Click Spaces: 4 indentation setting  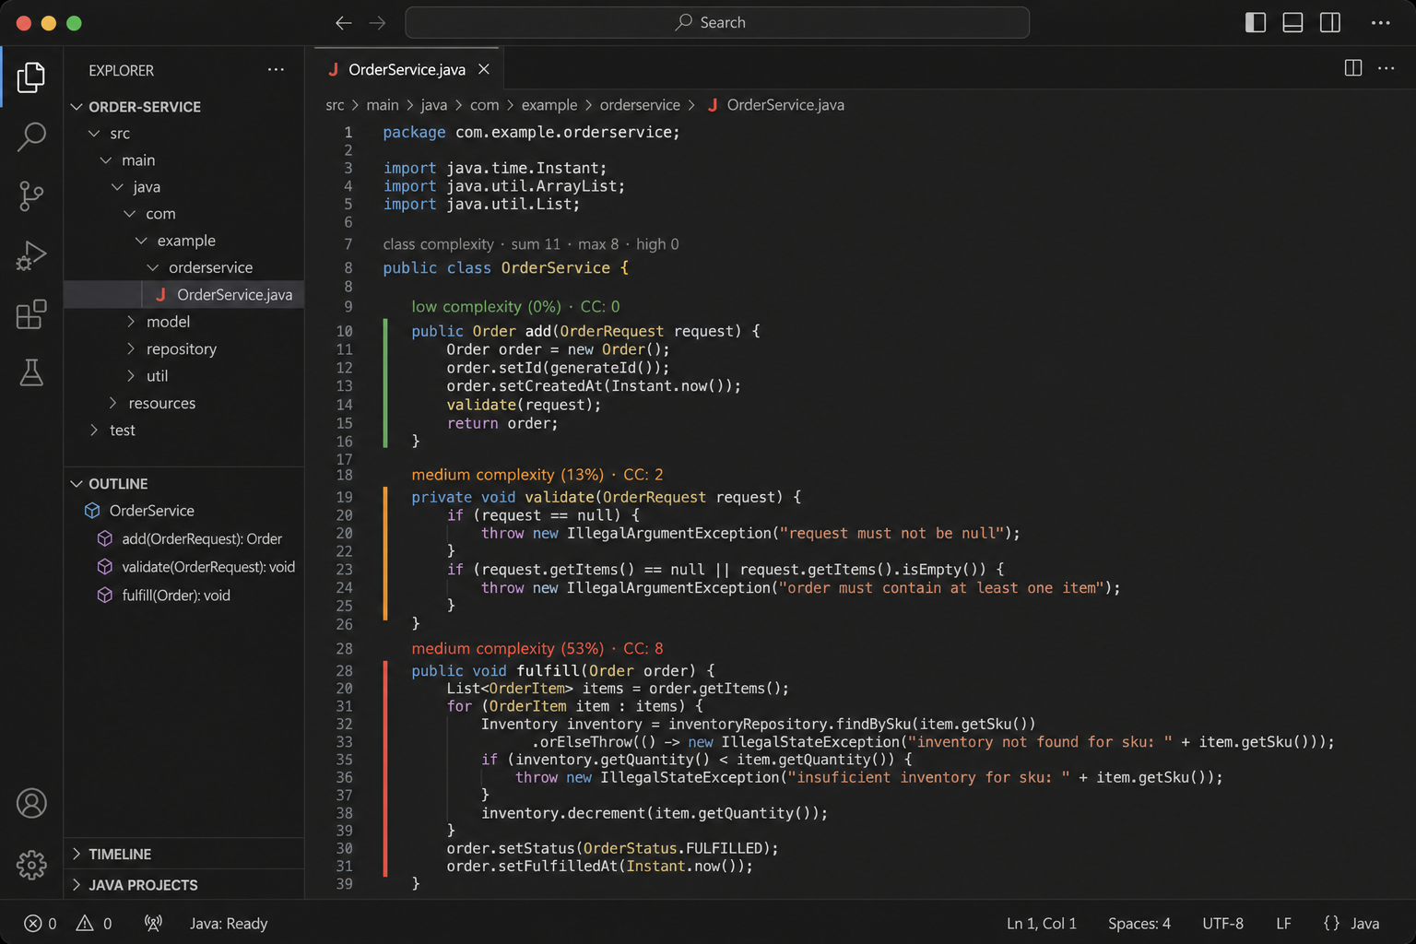click(1139, 923)
